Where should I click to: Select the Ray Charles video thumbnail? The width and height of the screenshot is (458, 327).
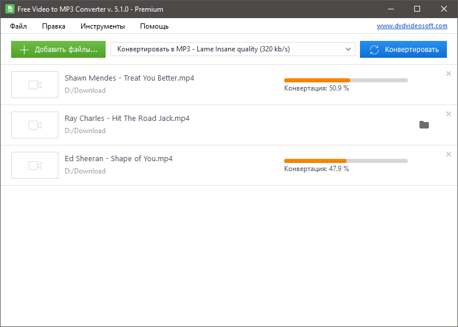35,125
